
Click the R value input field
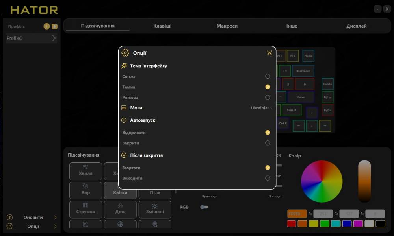point(323,214)
